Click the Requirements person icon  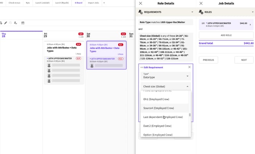(140, 12)
